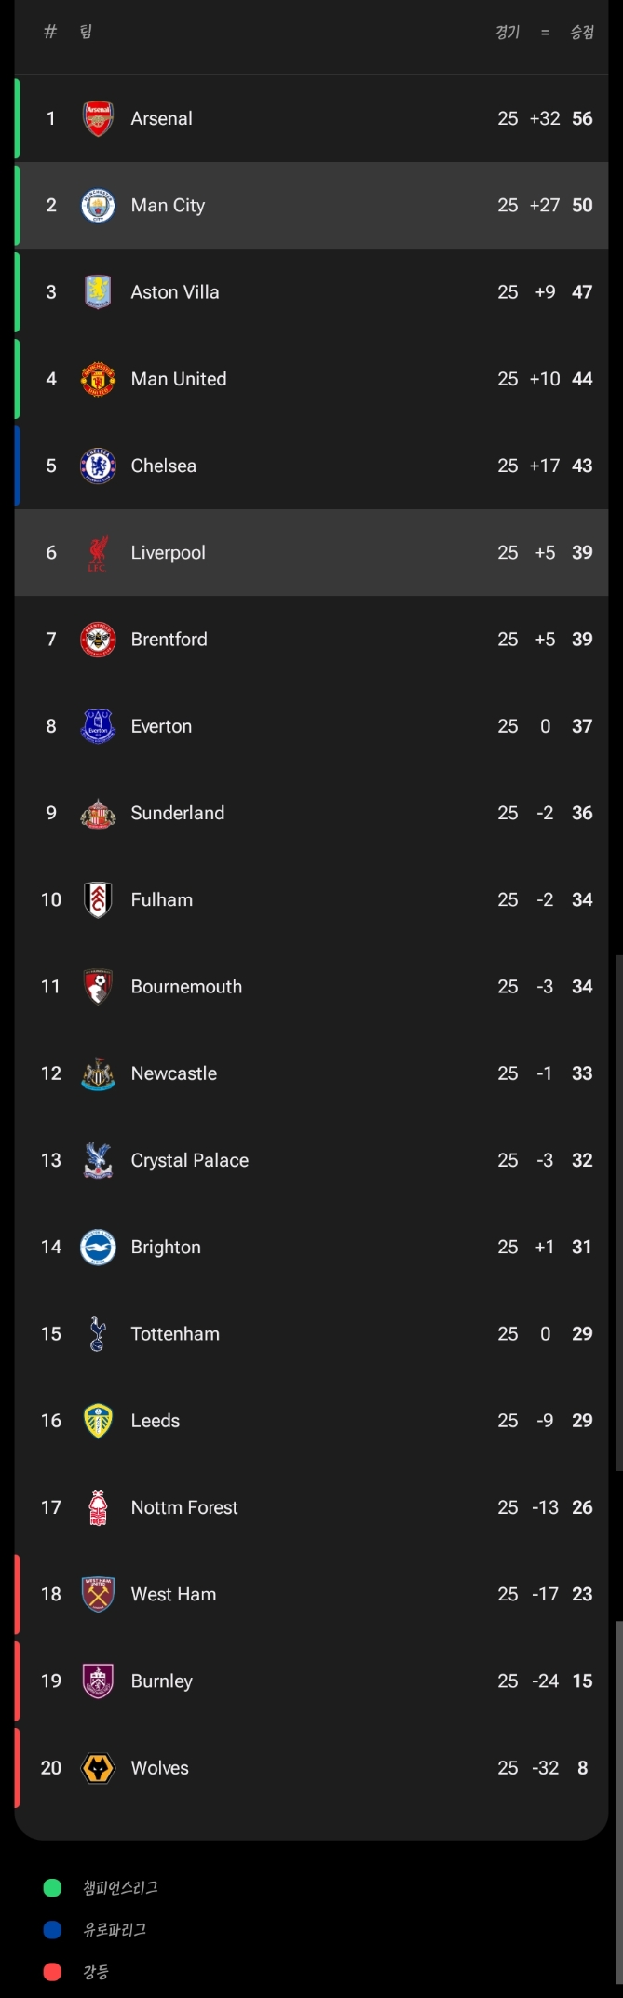Tap the Everton club badge
This screenshot has height=1998, width=623.
tap(98, 726)
